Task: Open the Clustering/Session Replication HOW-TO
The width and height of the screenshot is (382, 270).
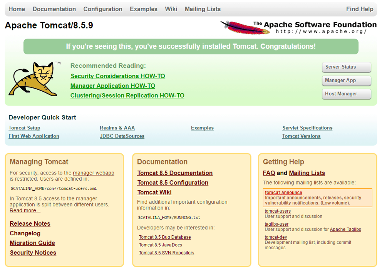Action: click(127, 95)
